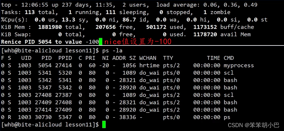Click the TTY column header

click(168, 58)
